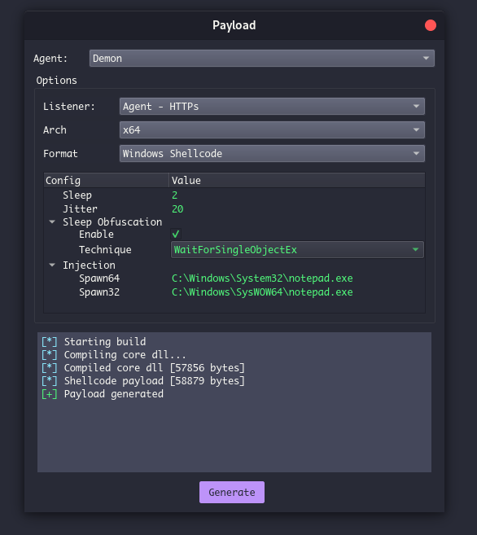Click the Shellcode payload log line

143,381
